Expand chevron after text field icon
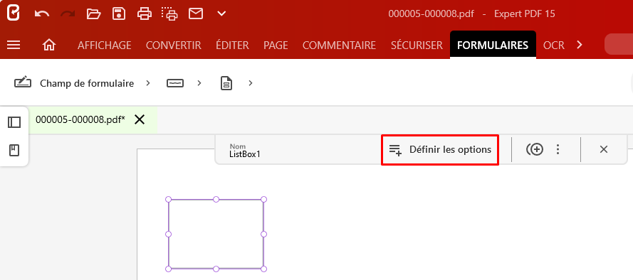 click(x=199, y=83)
